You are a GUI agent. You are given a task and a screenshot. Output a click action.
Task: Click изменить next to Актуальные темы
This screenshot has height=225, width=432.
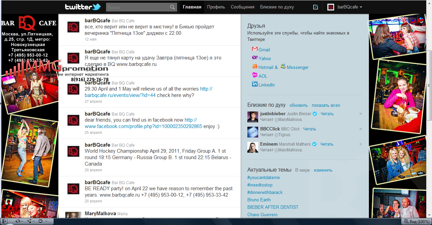(323, 170)
